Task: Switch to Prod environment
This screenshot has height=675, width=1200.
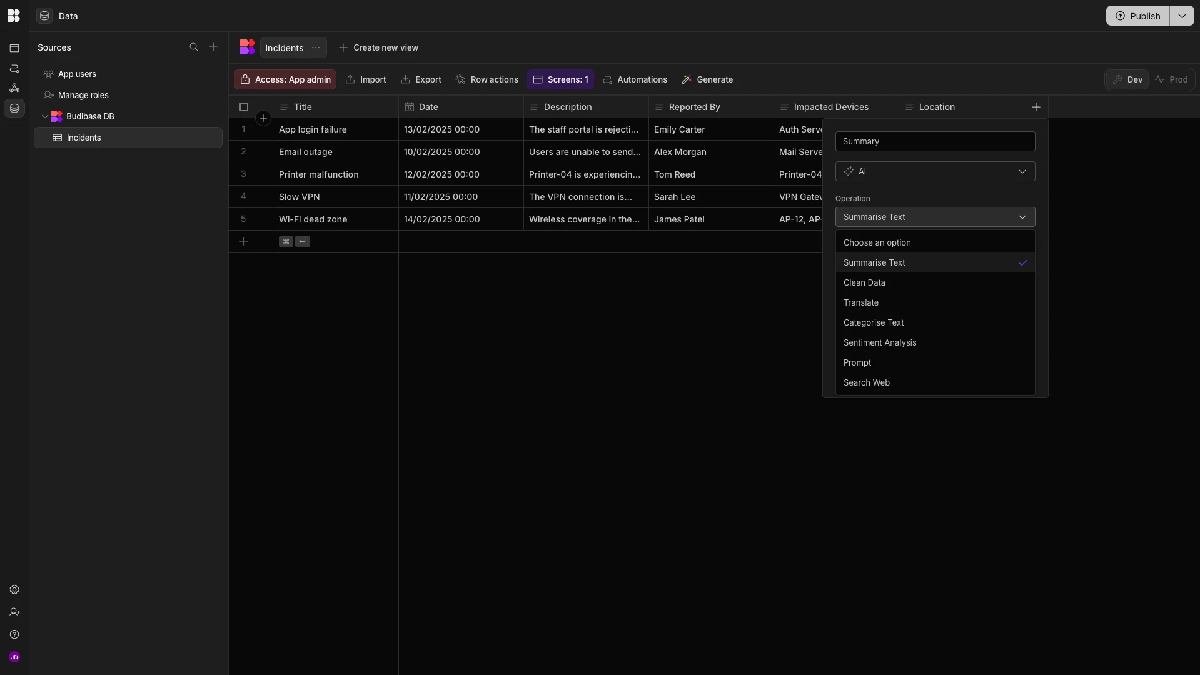Action: [x=1171, y=79]
